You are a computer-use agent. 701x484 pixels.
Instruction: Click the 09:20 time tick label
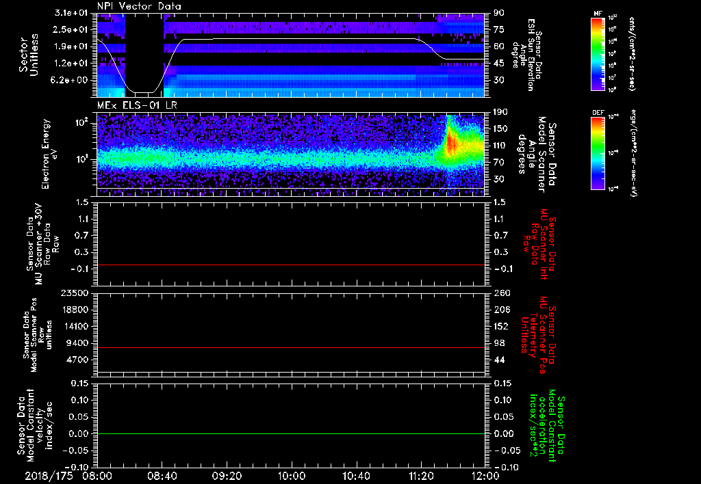point(227,476)
